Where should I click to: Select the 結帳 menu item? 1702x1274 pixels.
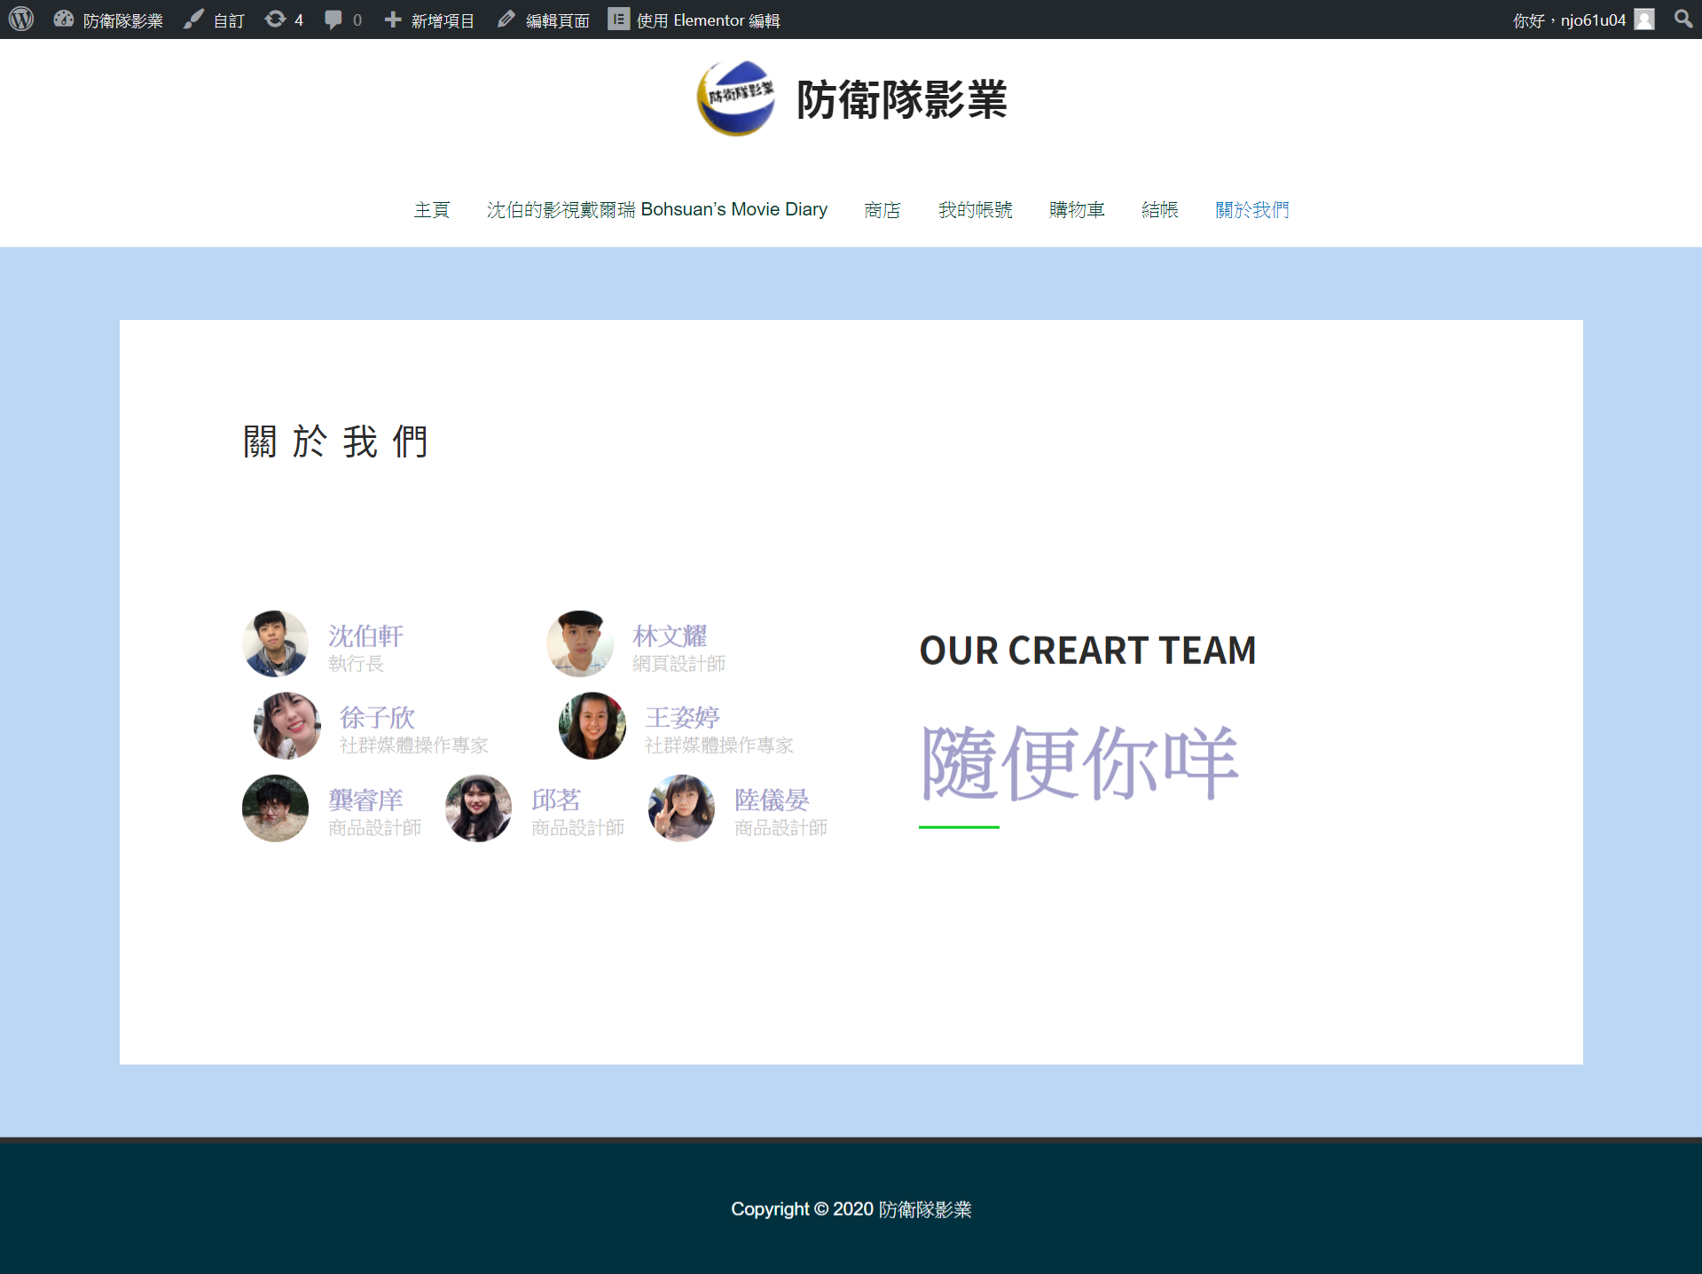pos(1160,210)
